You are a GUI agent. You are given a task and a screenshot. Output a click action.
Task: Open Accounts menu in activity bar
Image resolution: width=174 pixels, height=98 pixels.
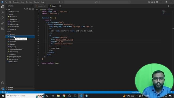pos(3,83)
